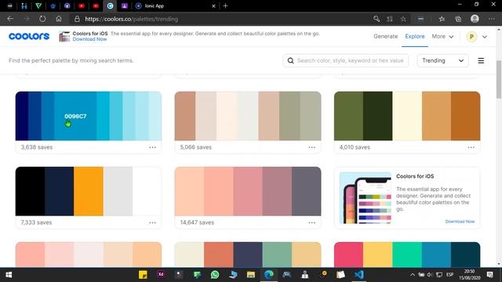Viewport: 502px width, 282px height.
Task: Open the favorites list icon in toolbar
Action: [x=442, y=19]
